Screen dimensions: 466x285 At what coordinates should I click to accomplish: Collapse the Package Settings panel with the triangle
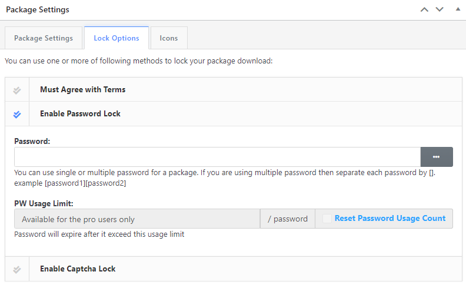[457, 10]
